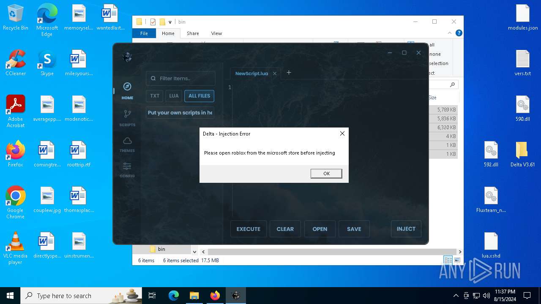Select the roottrip.rtf document on desktop
The image size is (541, 304).
[79, 155]
